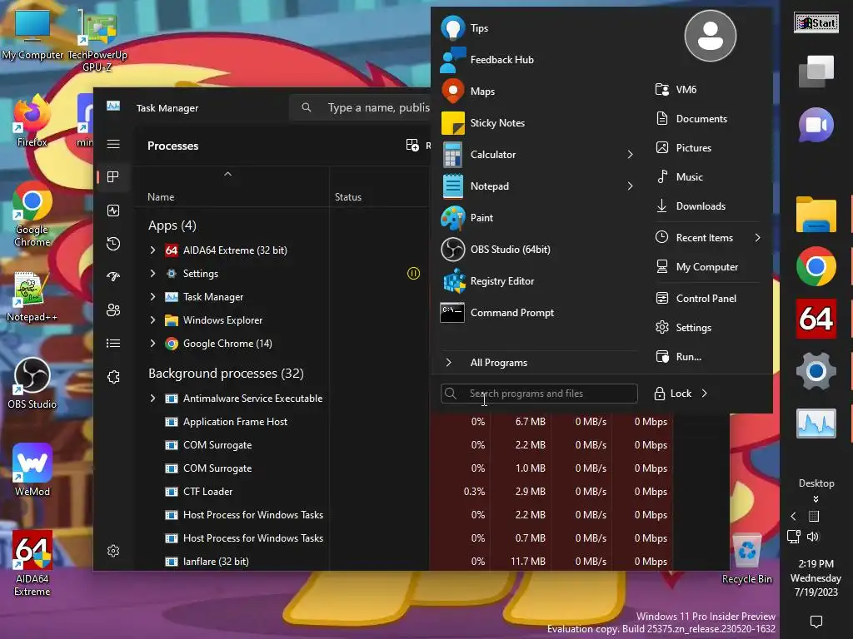The image size is (853, 639).
Task: Click Lock button in start menu
Action: pos(673,394)
